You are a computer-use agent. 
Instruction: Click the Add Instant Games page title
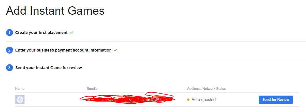pos(55,11)
